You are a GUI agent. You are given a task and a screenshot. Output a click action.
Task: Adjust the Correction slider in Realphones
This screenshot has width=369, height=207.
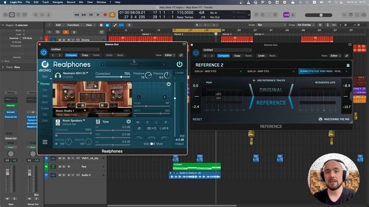click(113, 76)
